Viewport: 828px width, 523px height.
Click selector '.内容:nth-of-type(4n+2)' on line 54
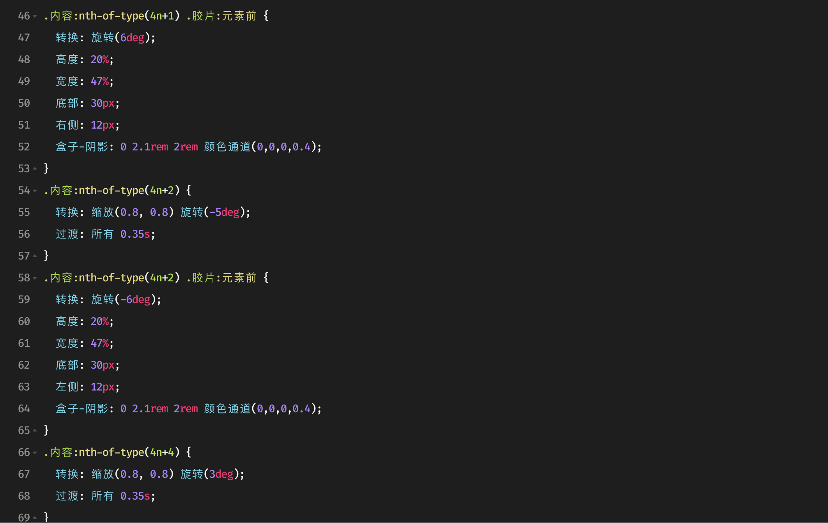(112, 191)
